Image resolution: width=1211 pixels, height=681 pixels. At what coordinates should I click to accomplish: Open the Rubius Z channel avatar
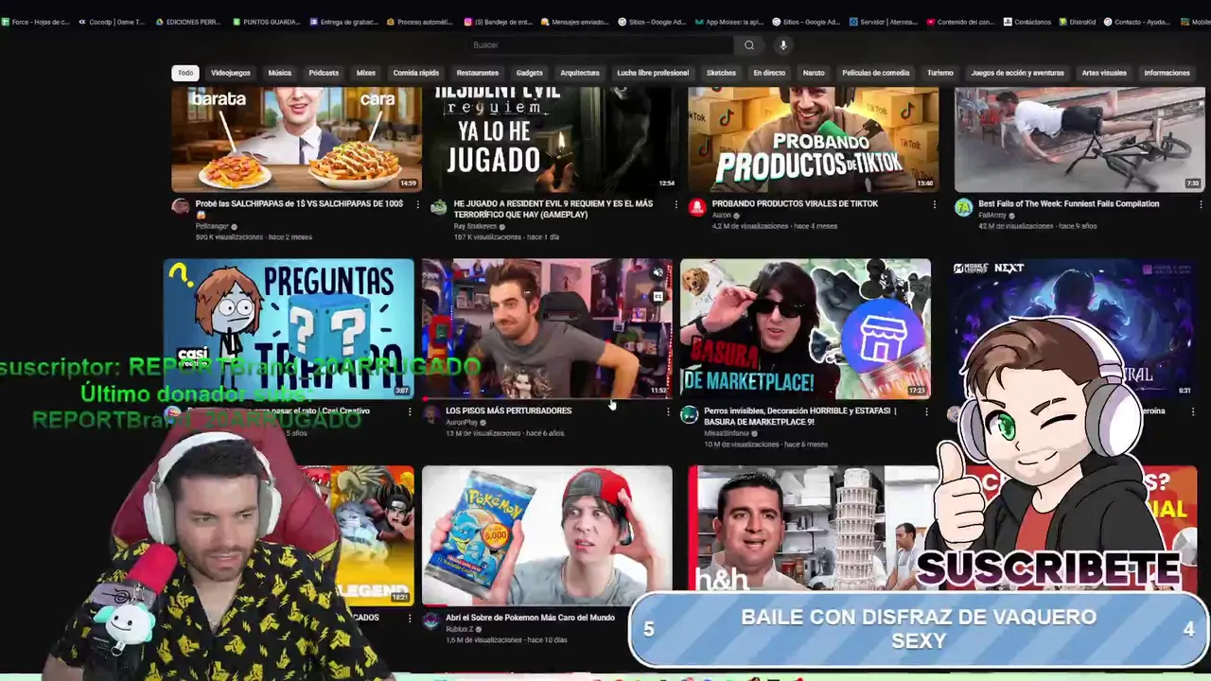point(430,621)
